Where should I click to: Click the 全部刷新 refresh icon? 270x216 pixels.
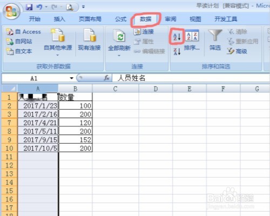tap(119, 36)
